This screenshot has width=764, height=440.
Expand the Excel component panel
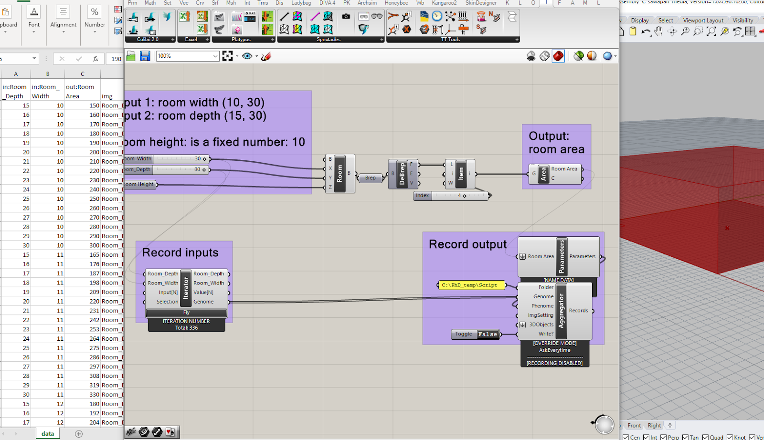point(207,40)
